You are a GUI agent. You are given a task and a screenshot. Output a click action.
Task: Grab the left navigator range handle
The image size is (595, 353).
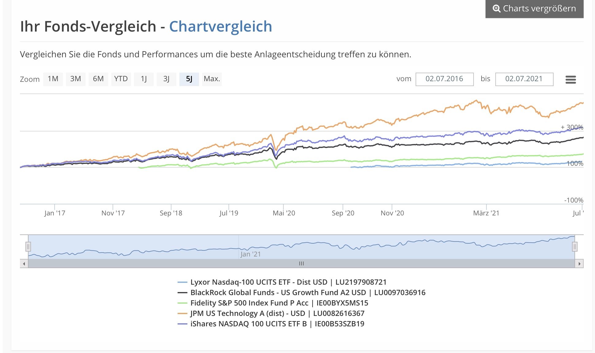(28, 246)
